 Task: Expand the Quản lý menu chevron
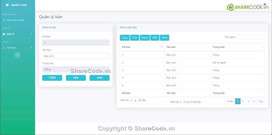tap(31, 34)
